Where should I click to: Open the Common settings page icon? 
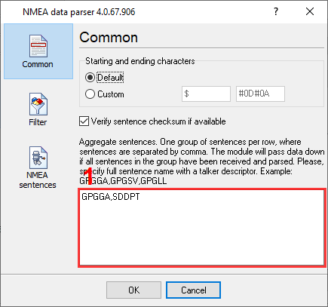pyautogui.click(x=38, y=46)
